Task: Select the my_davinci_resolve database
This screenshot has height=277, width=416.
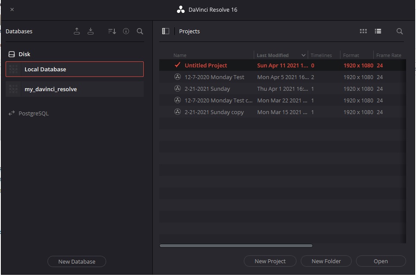Action: pyautogui.click(x=75, y=89)
